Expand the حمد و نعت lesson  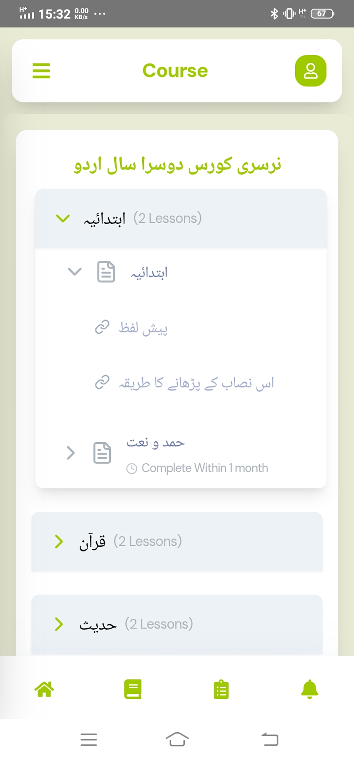(x=71, y=453)
